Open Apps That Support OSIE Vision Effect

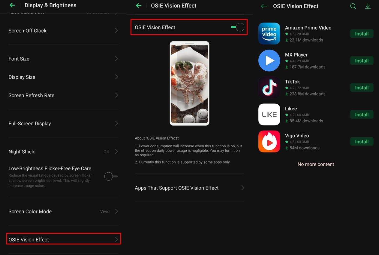click(189, 188)
